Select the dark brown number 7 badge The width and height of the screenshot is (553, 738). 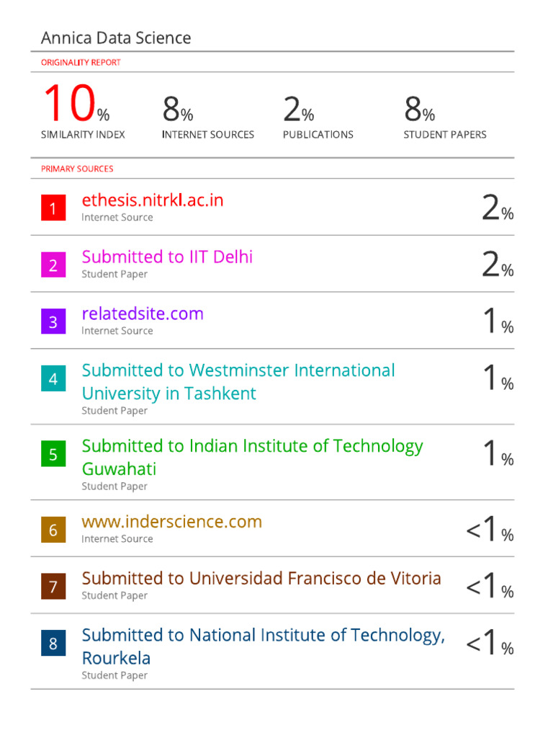click(x=53, y=587)
